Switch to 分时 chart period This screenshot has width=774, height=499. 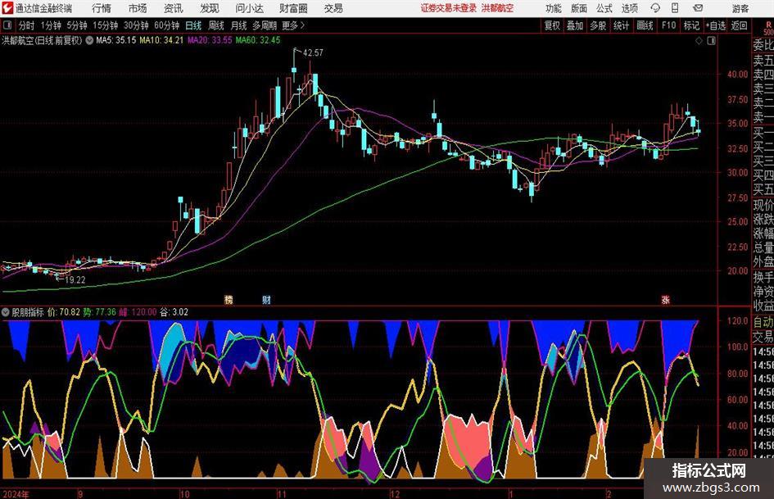coord(27,25)
